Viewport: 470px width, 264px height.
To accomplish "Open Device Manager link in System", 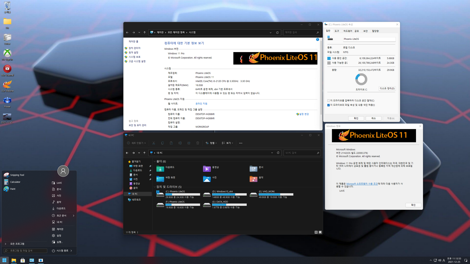I will click(x=134, y=48).
